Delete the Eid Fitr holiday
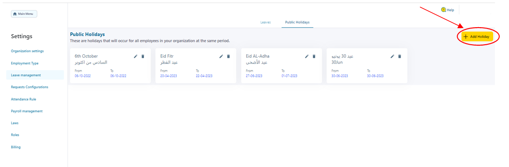 point(228,57)
